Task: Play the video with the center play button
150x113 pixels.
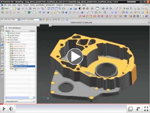Action: pyautogui.click(x=75, y=56)
